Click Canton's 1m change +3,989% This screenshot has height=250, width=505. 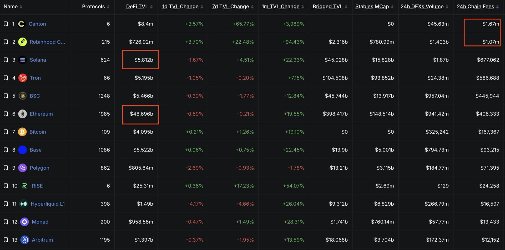point(293,24)
